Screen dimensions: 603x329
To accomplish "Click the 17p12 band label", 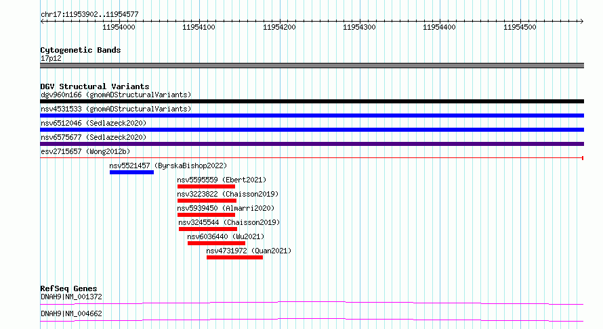I will pyautogui.click(x=51, y=58).
